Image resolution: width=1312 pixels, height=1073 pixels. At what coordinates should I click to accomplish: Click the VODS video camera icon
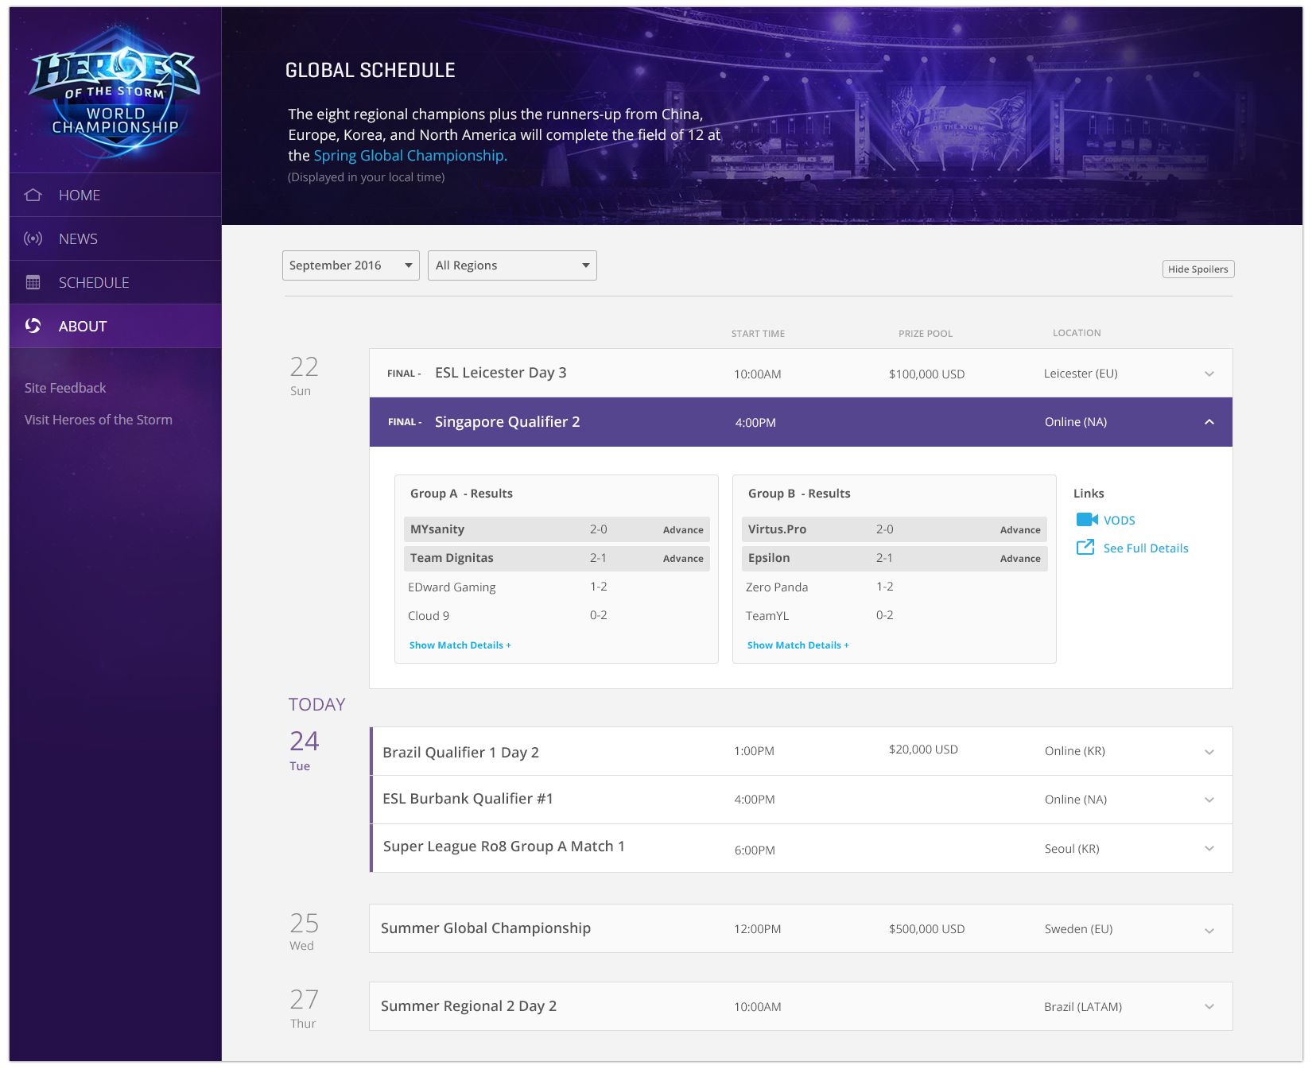tap(1087, 520)
